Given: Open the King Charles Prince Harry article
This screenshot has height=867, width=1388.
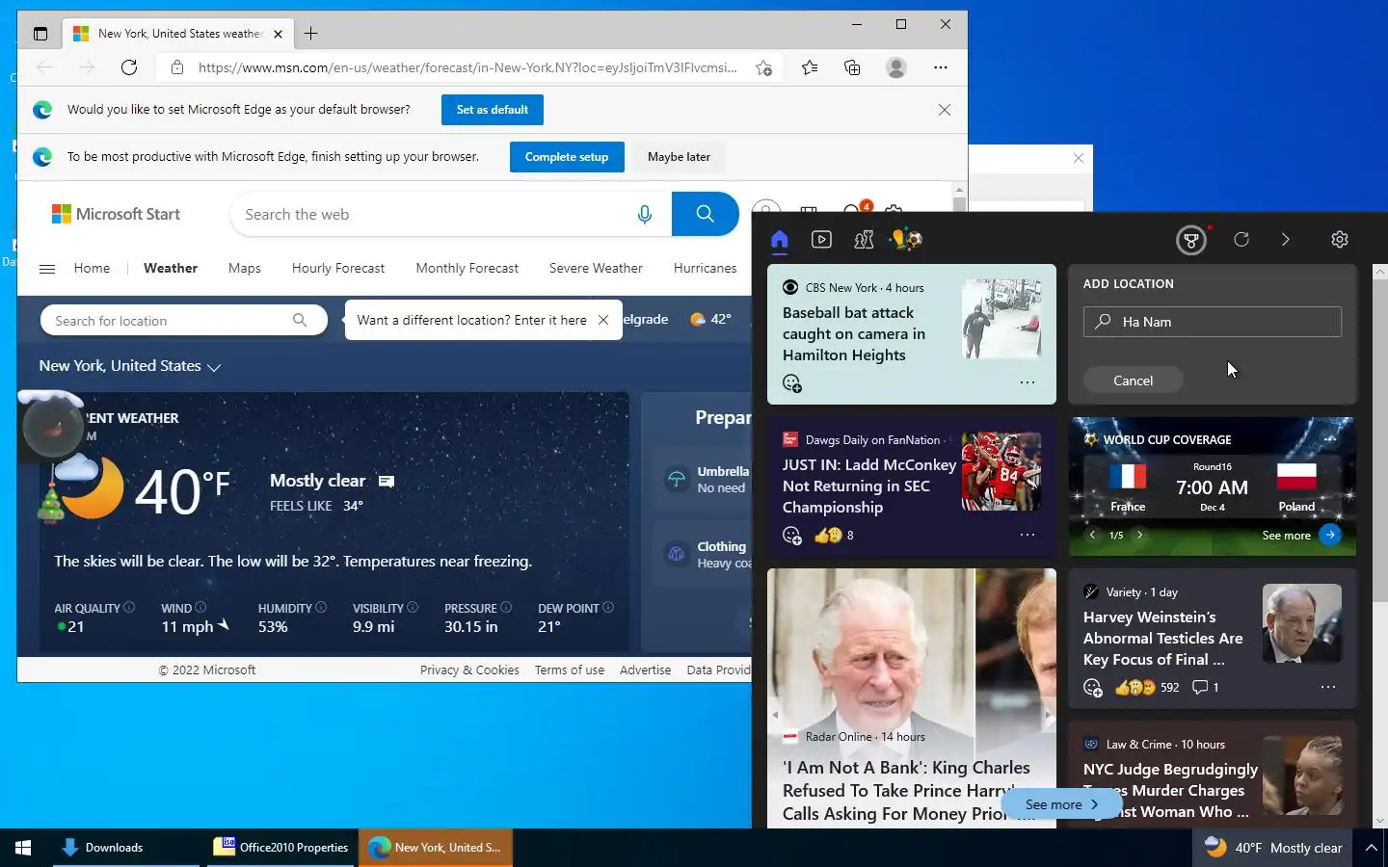Looking at the screenshot, I should click(x=906, y=790).
